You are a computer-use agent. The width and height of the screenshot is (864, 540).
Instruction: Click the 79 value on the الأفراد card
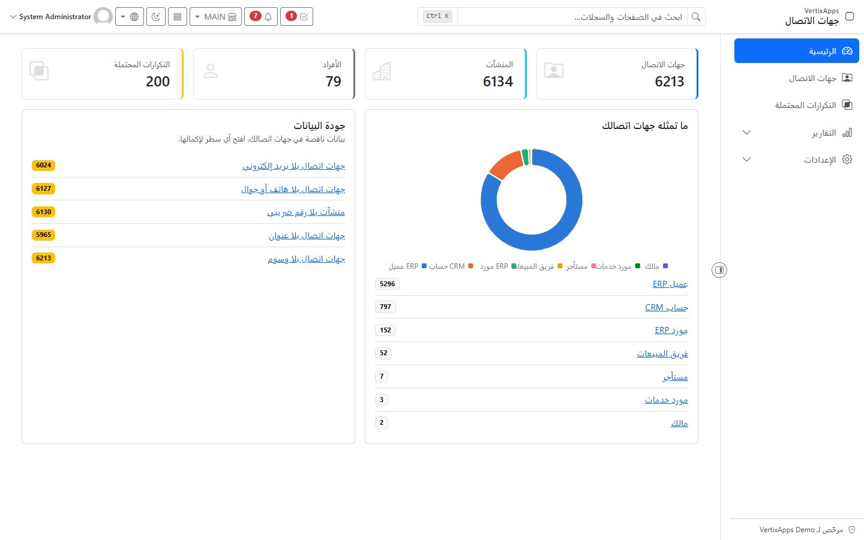point(334,82)
